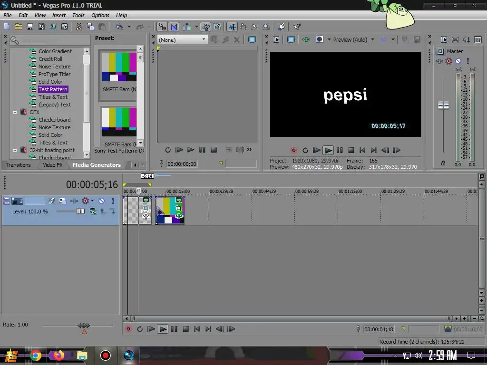
Task: Solo track 1 with the exclamation icon
Action: coord(113,201)
